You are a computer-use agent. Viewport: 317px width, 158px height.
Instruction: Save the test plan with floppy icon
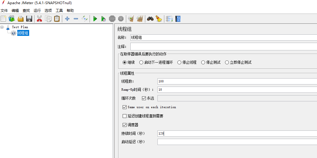coord(29,19)
